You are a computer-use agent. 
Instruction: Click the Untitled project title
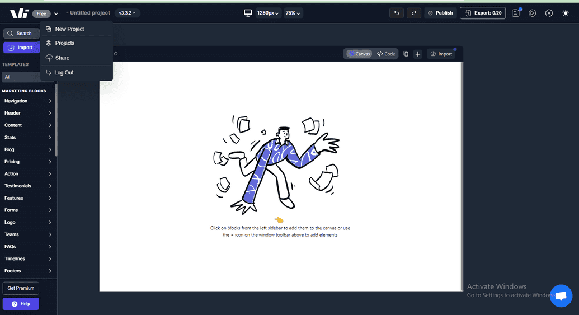point(90,13)
